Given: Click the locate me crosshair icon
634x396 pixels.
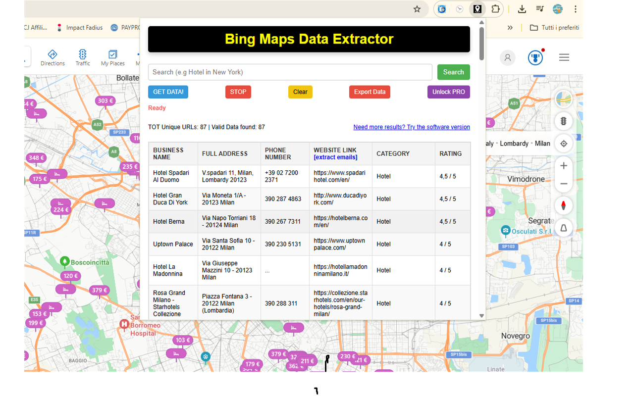Looking at the screenshot, I should point(564,144).
